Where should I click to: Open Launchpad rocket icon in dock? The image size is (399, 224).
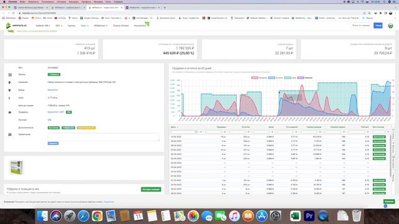click(x=70, y=216)
